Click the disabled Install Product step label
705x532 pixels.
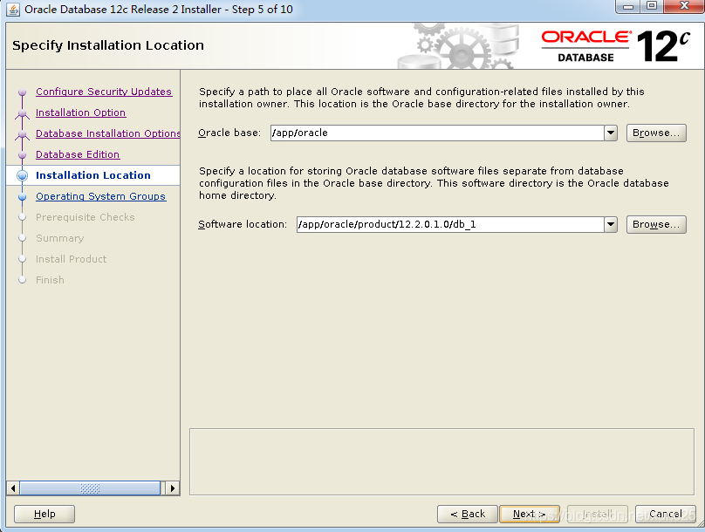click(71, 259)
